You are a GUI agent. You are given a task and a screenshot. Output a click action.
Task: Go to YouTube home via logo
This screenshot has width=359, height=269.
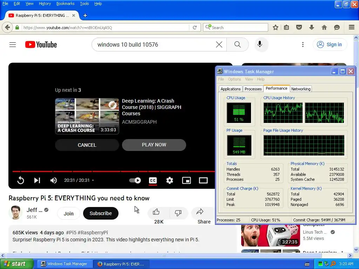coord(41,44)
